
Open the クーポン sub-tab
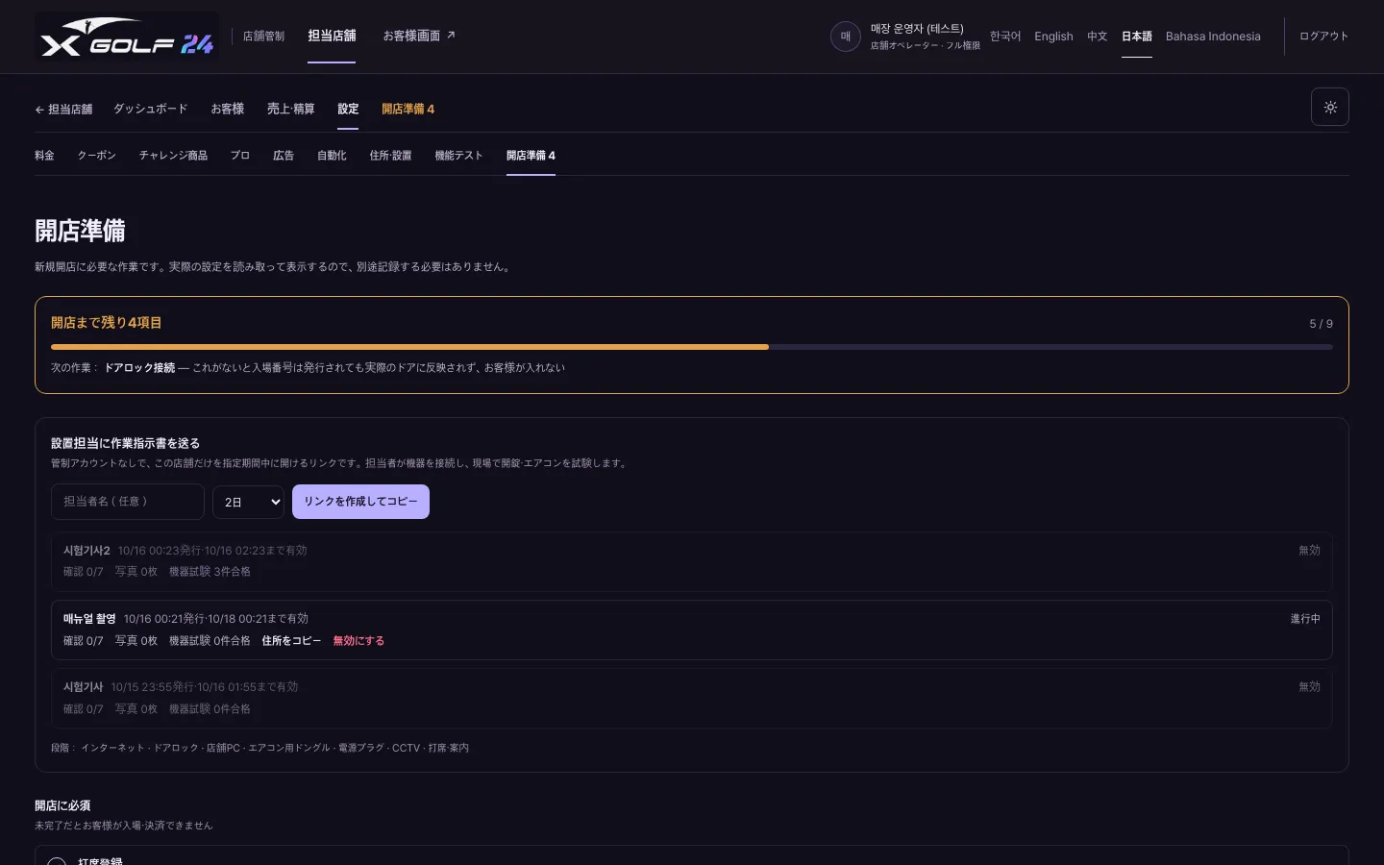tap(97, 156)
